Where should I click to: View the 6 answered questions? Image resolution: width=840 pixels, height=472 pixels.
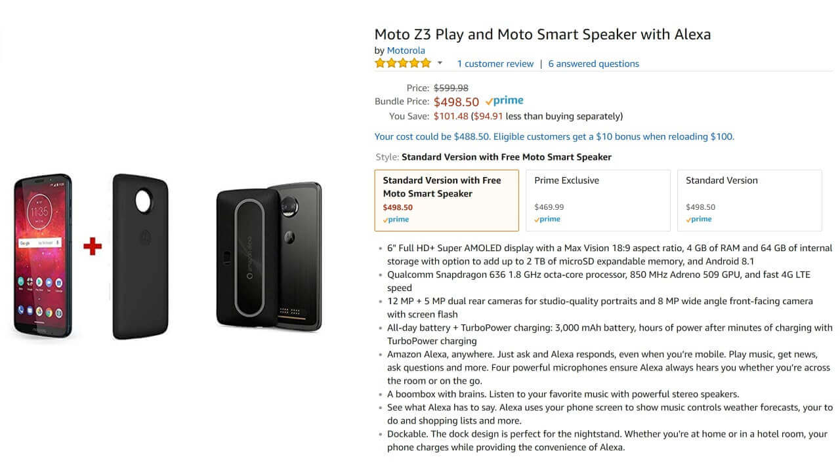[x=593, y=64]
